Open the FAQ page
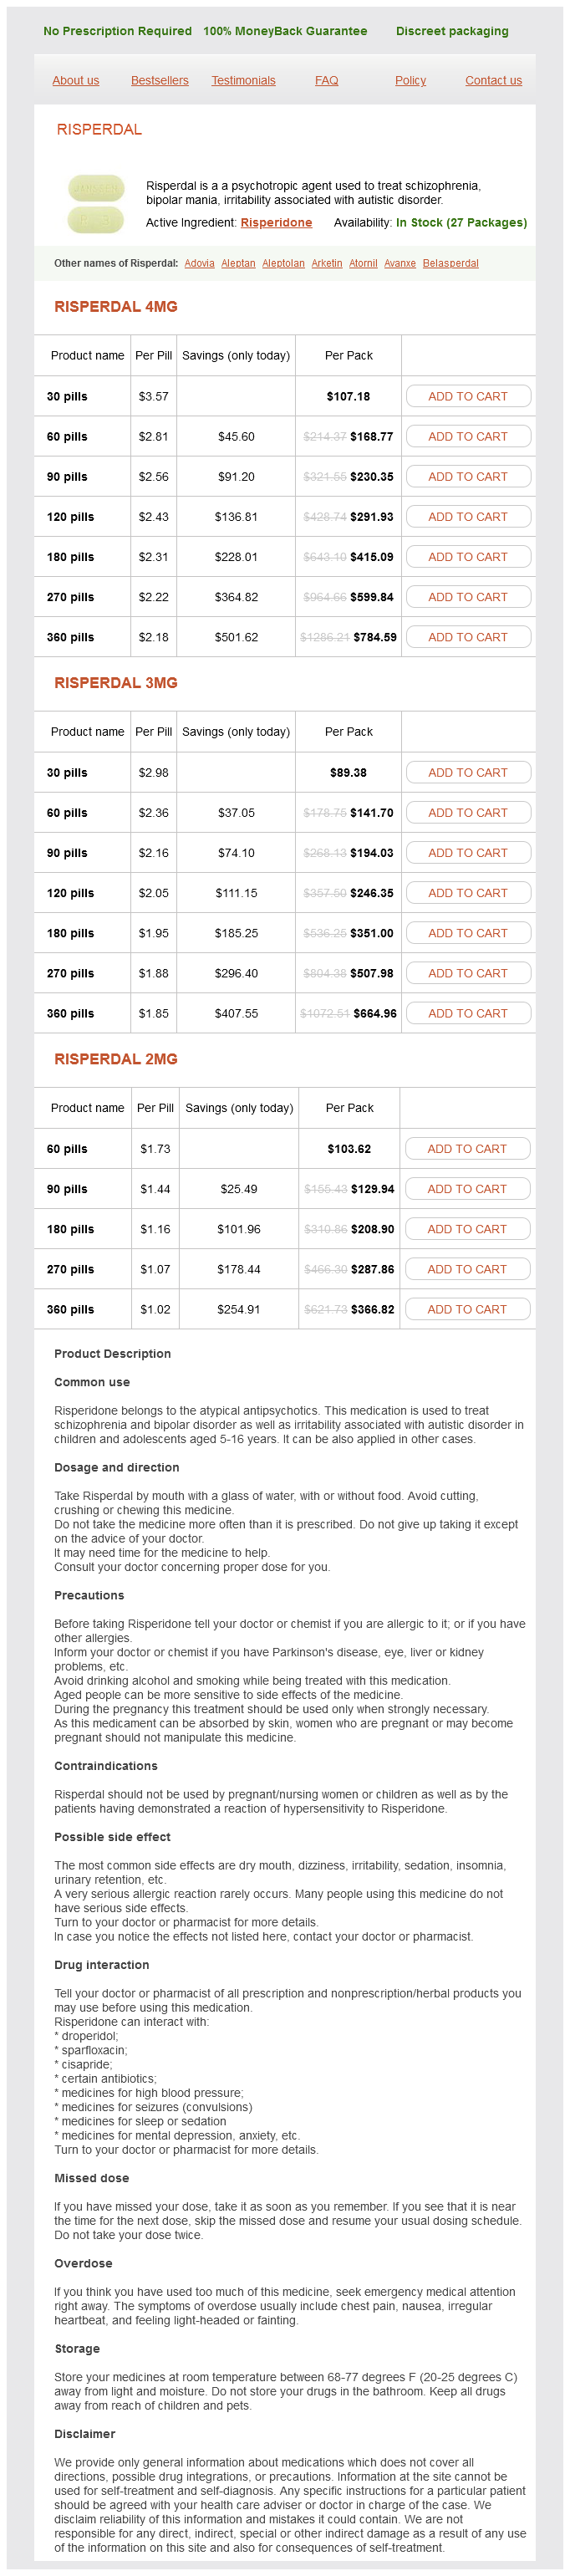This screenshot has width=570, height=2576. coord(326,80)
